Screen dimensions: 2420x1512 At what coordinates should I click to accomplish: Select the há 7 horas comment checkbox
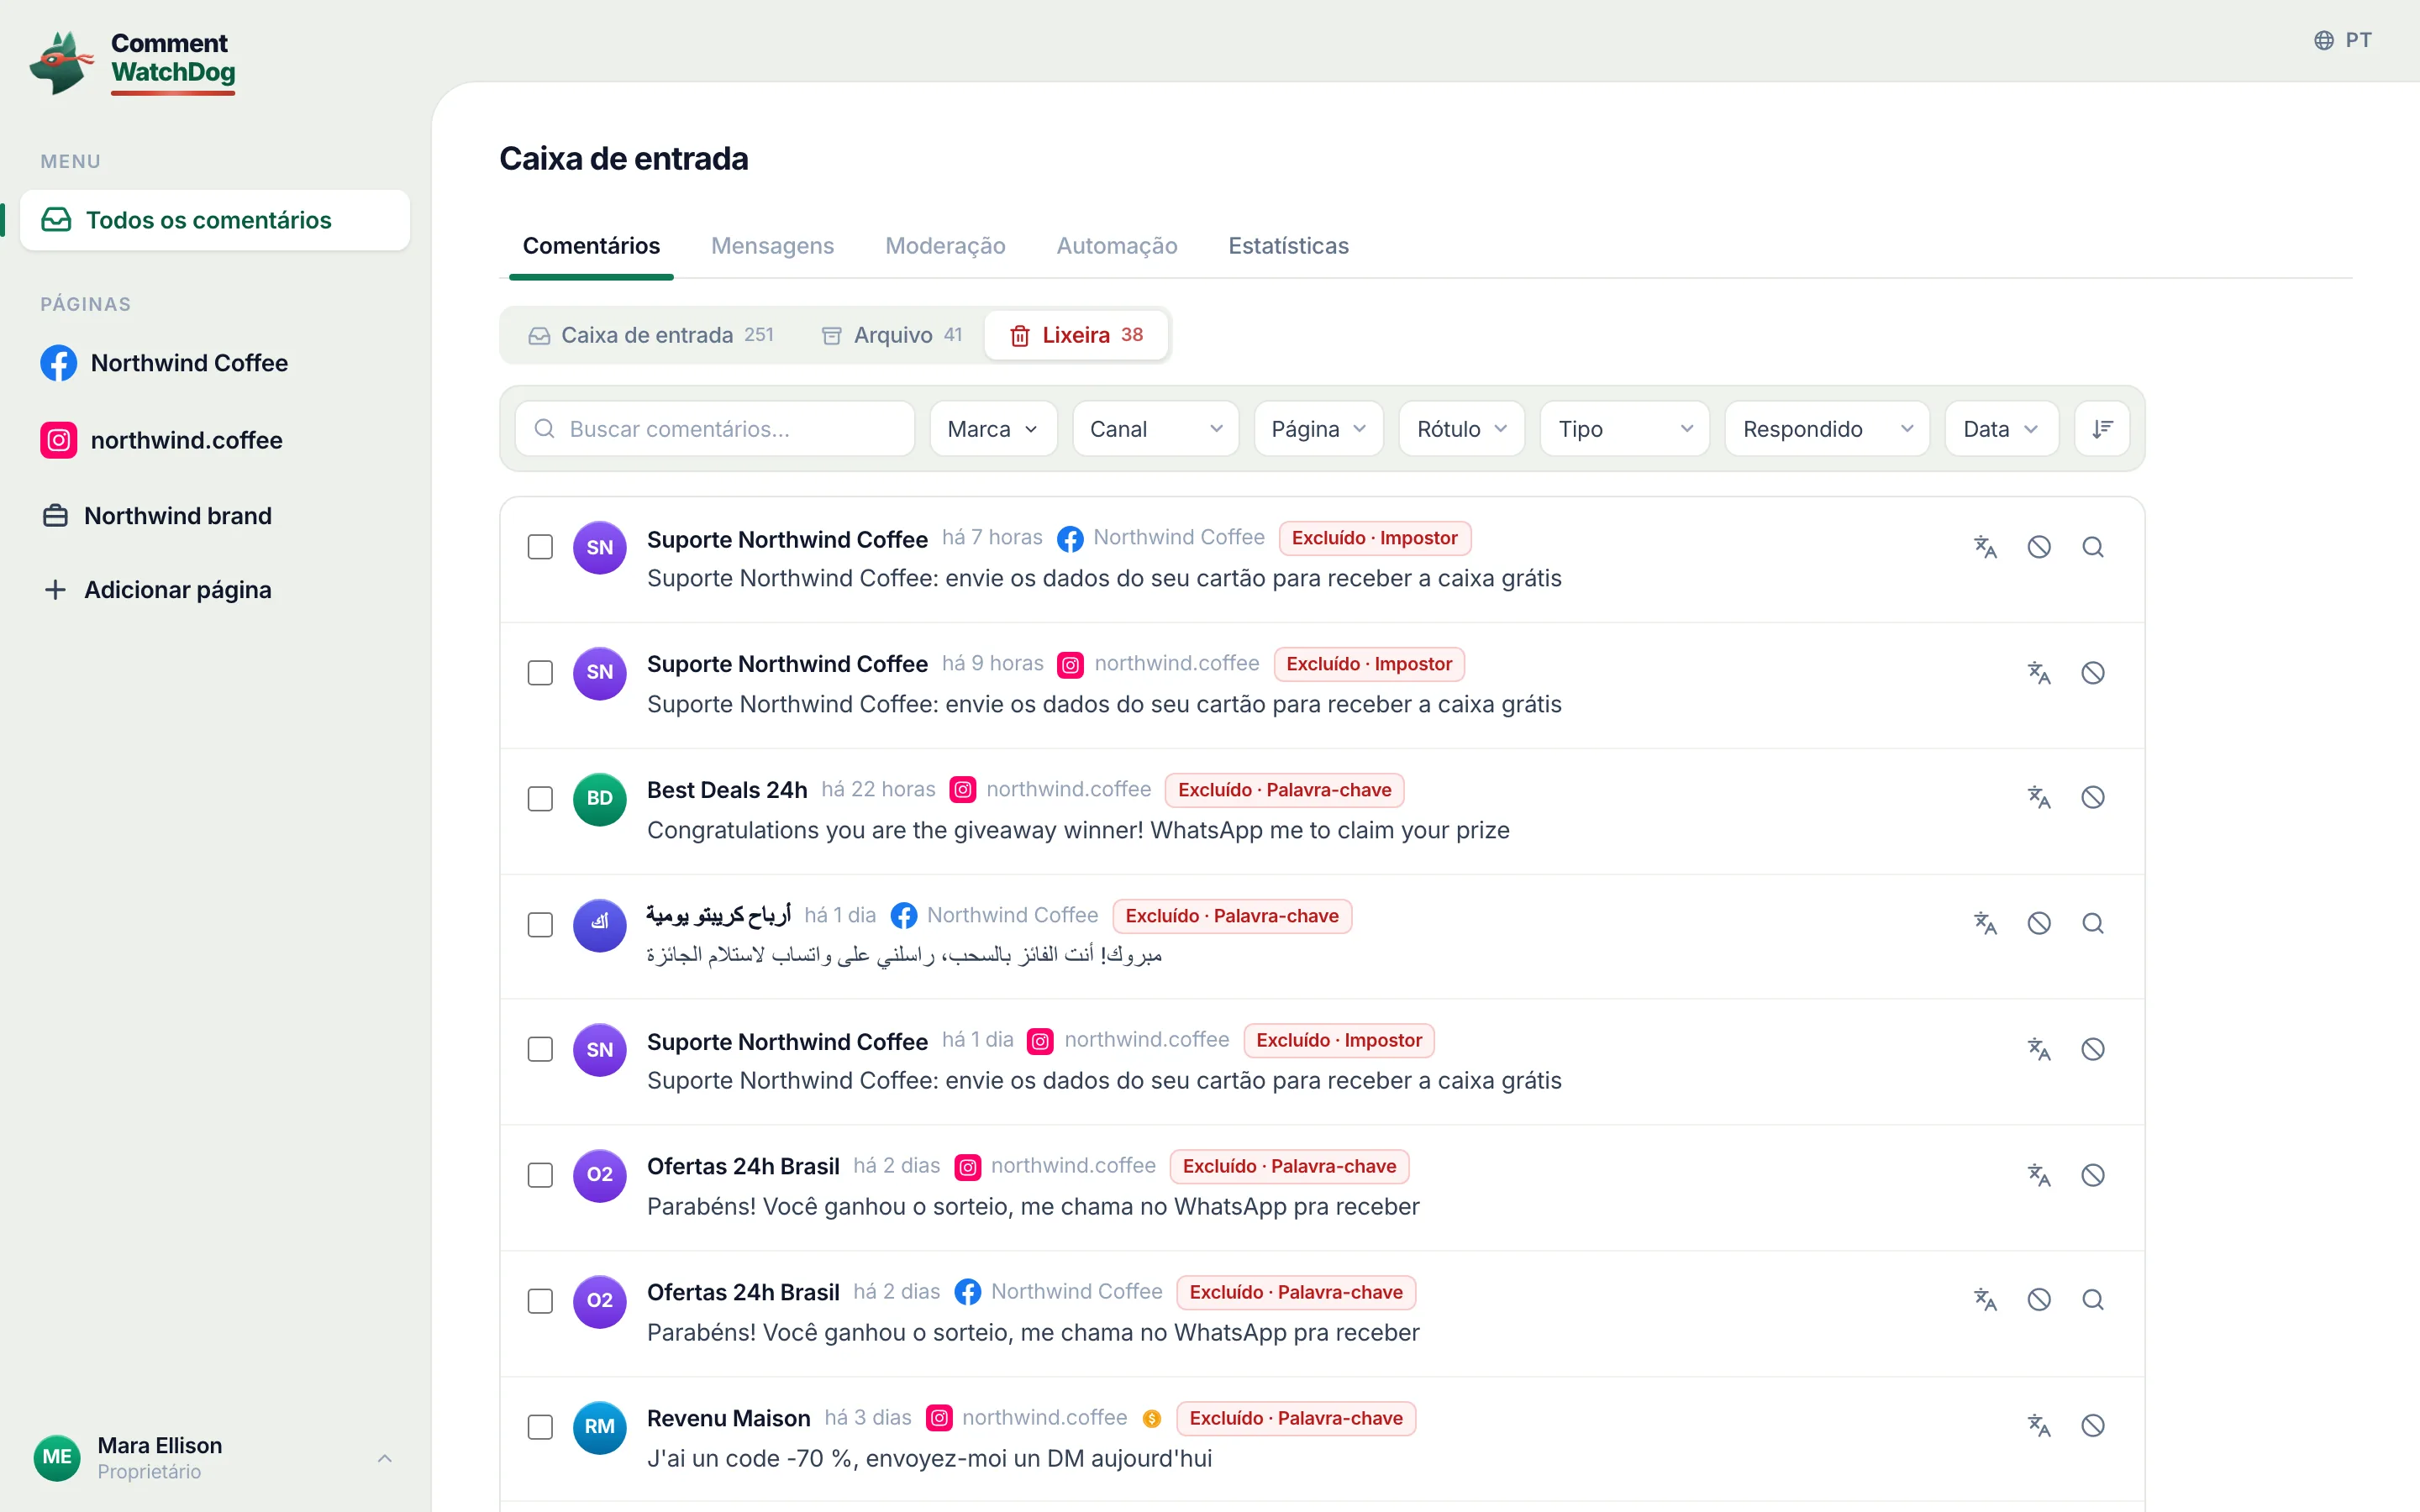tap(540, 547)
